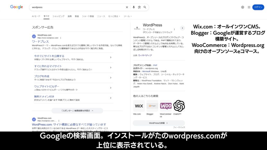Open the ウィキペディア source link
This screenshot has height=150, width=267.
[x=145, y=55]
